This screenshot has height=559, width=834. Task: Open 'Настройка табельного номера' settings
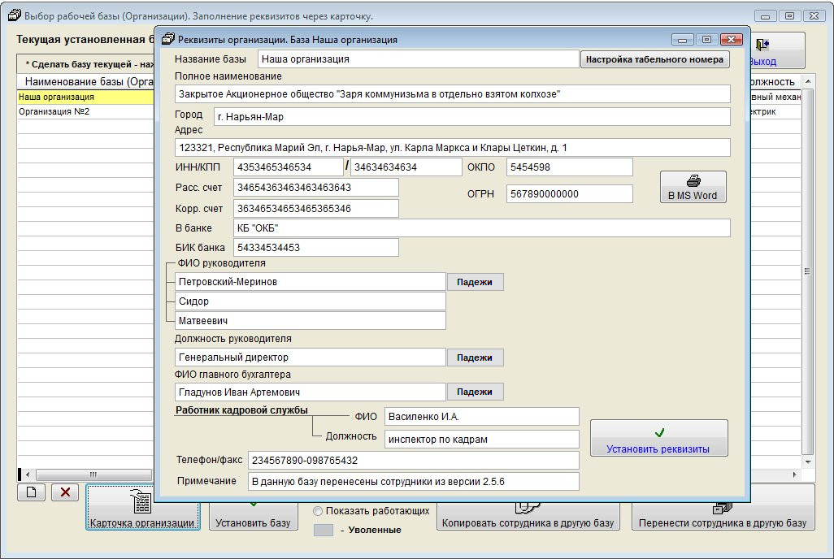coord(654,59)
